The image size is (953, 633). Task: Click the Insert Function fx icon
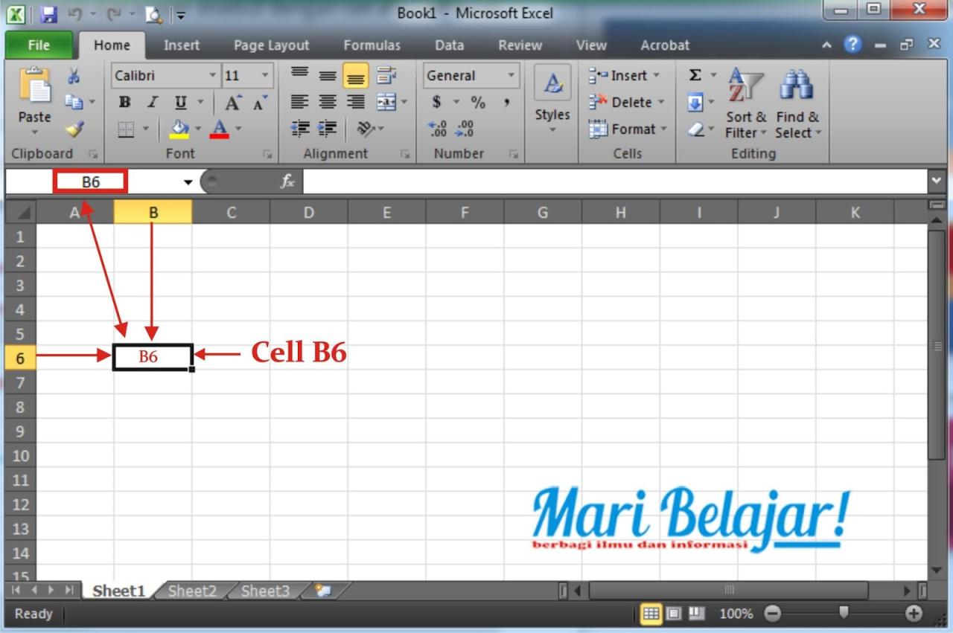[287, 181]
